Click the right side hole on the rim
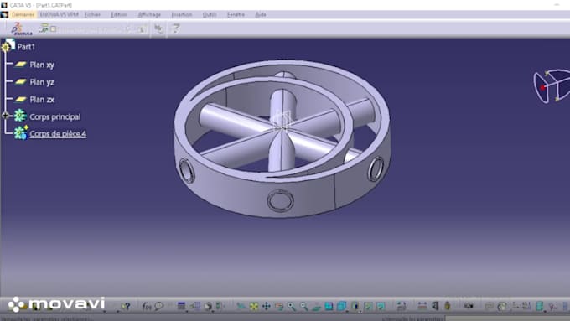Screen dimensions: 570x321 coord(376,168)
